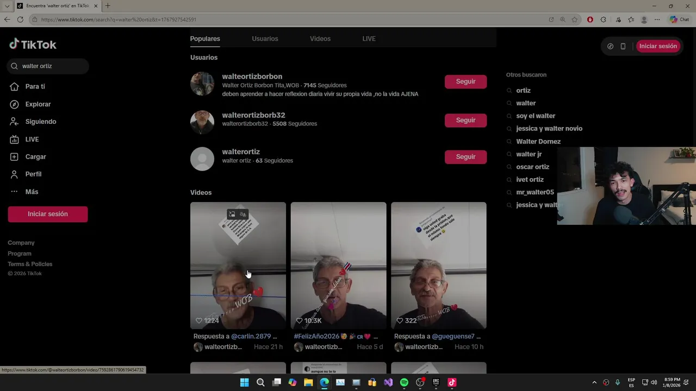The height and width of the screenshot is (391, 696).
Task: Select suggested search 'soy el walter'
Action: coord(536,116)
